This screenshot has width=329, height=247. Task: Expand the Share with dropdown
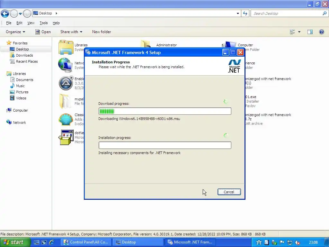point(71,32)
